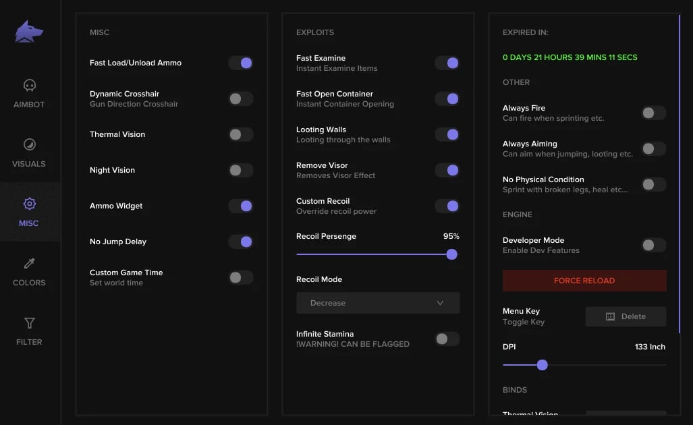Turn on Infinite Stamina switch
693x425 pixels.
(447, 339)
